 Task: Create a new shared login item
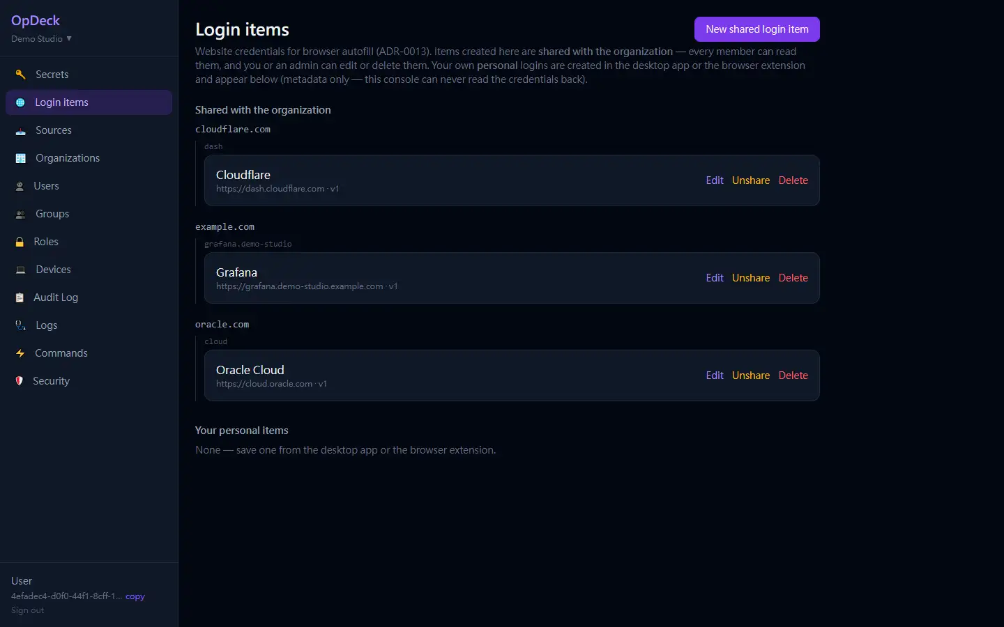[757, 29]
